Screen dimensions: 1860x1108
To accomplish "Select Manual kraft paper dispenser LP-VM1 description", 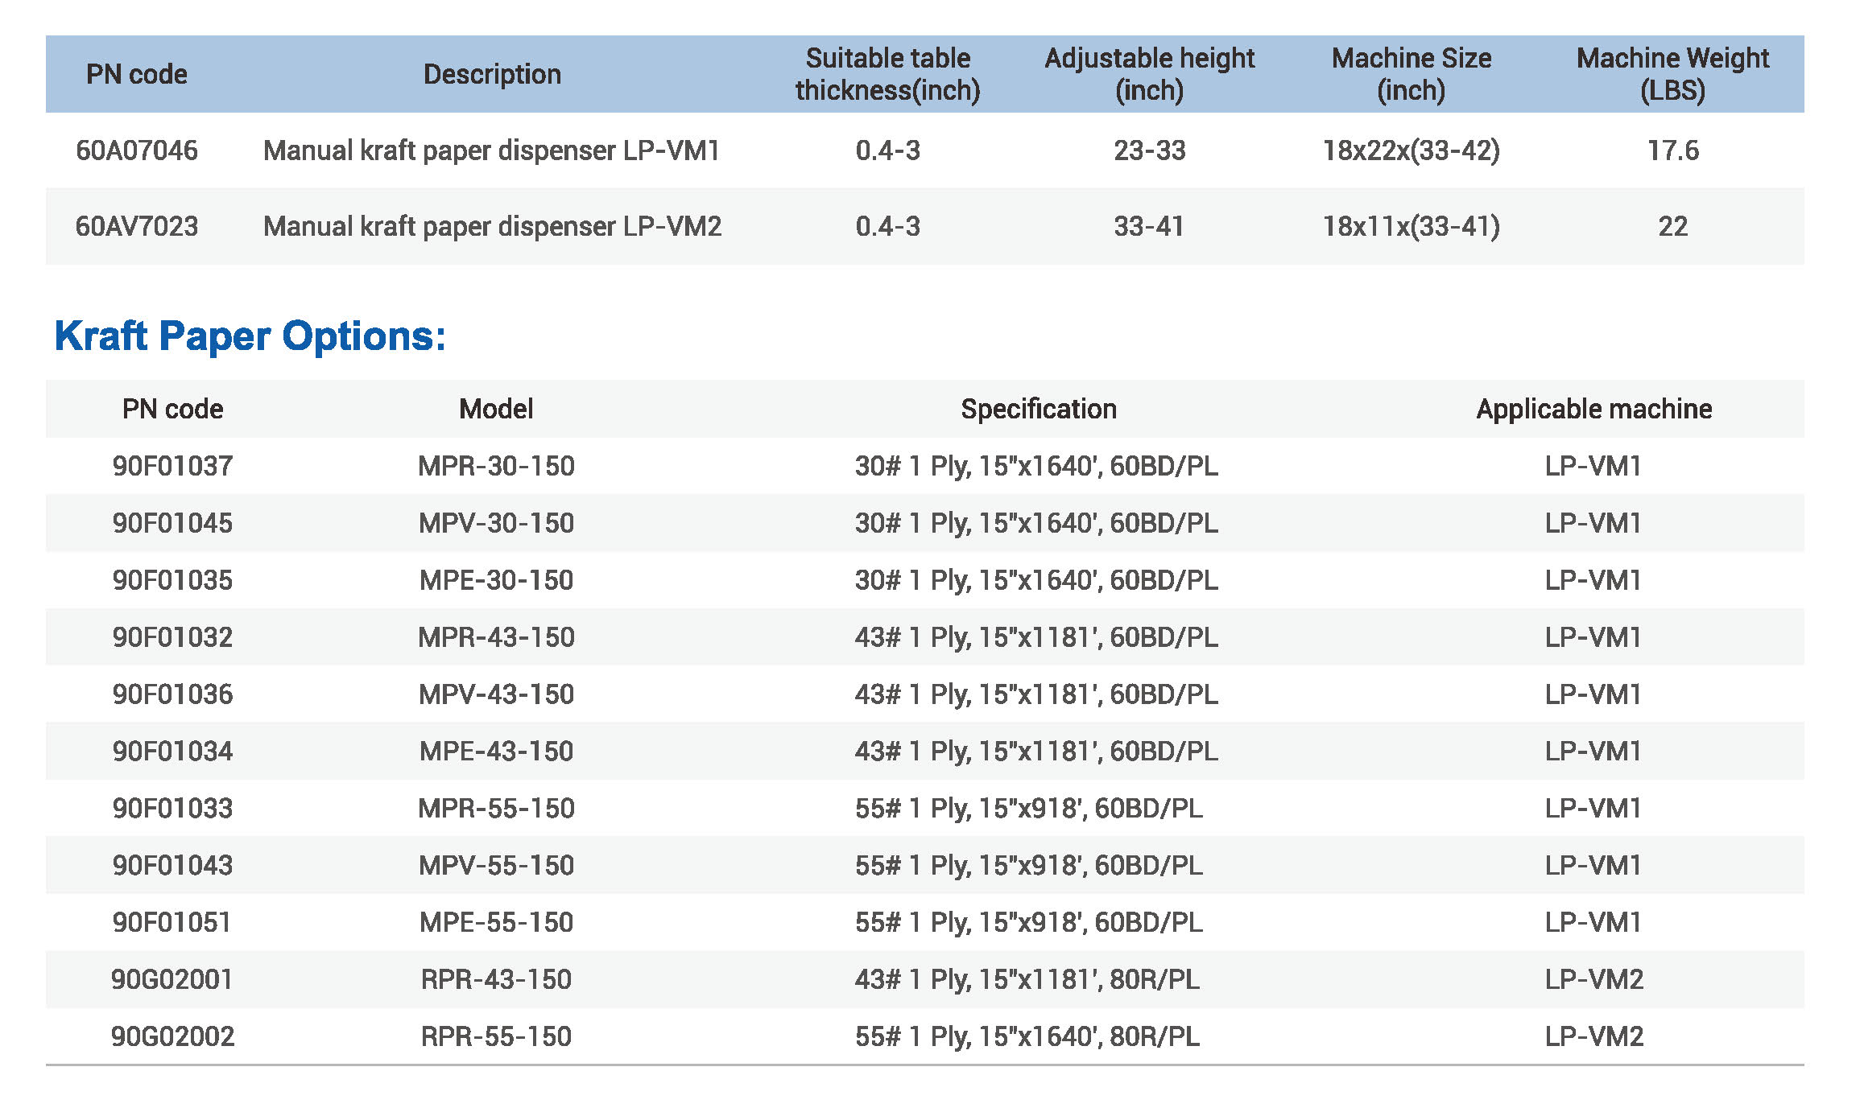I will 495,150.
